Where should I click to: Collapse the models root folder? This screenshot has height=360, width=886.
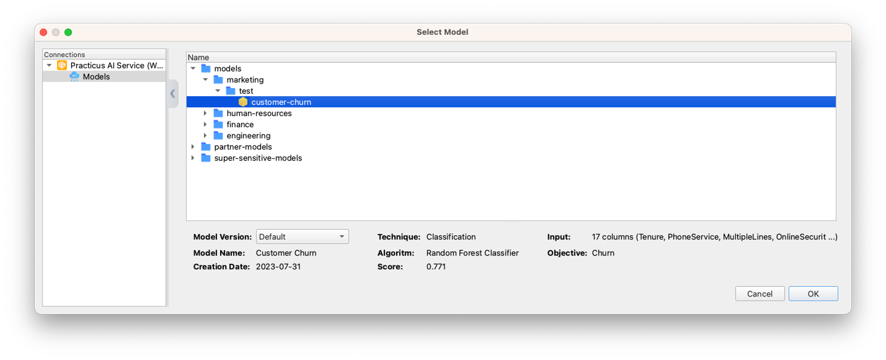(x=193, y=68)
